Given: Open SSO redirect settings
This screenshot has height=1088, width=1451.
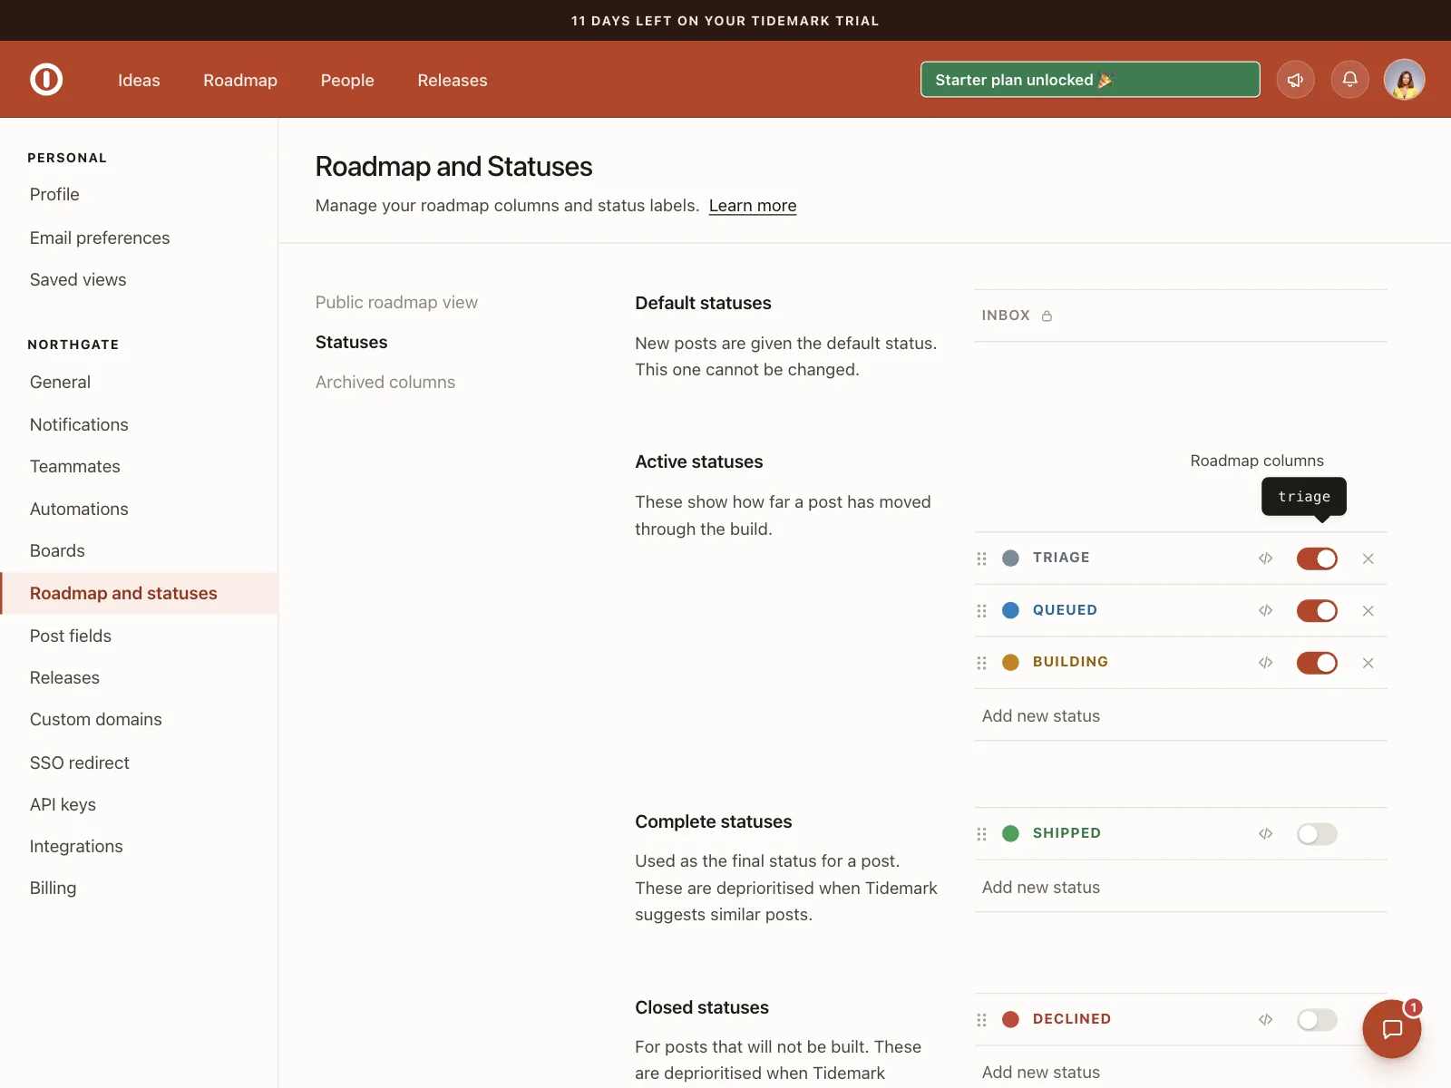Looking at the screenshot, I should (x=80, y=763).
